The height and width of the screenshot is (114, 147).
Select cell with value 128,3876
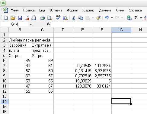(82, 86)
